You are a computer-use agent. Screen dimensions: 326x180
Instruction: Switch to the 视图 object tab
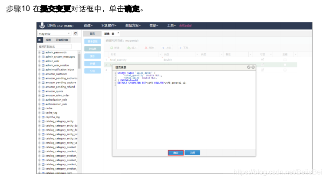coord(48,40)
